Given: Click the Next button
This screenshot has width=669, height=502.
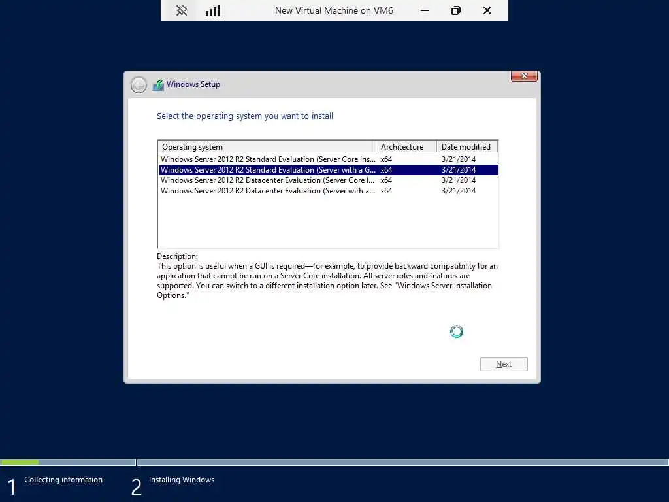Looking at the screenshot, I should coord(504,364).
